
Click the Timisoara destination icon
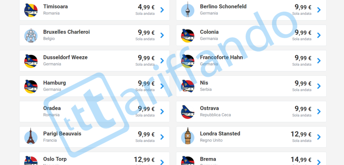point(31,10)
